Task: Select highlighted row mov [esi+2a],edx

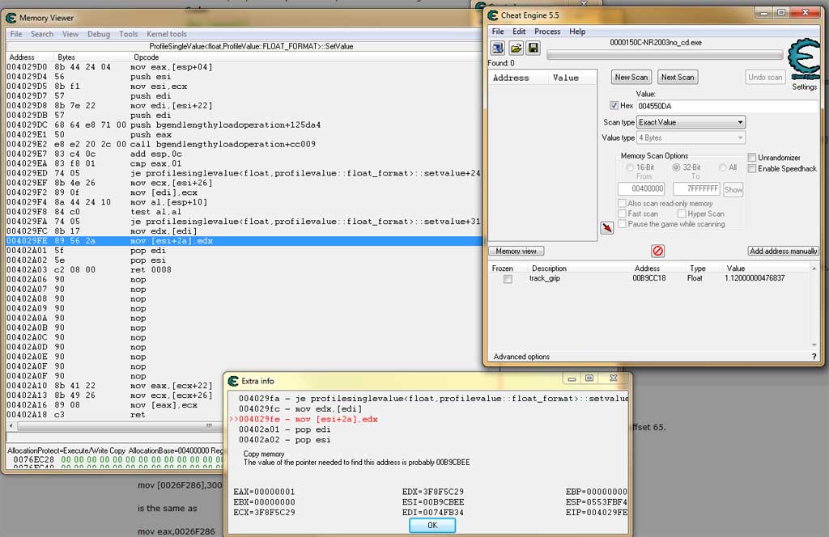Action: (x=244, y=241)
